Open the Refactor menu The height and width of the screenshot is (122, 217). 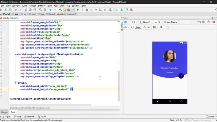coord(42,6)
